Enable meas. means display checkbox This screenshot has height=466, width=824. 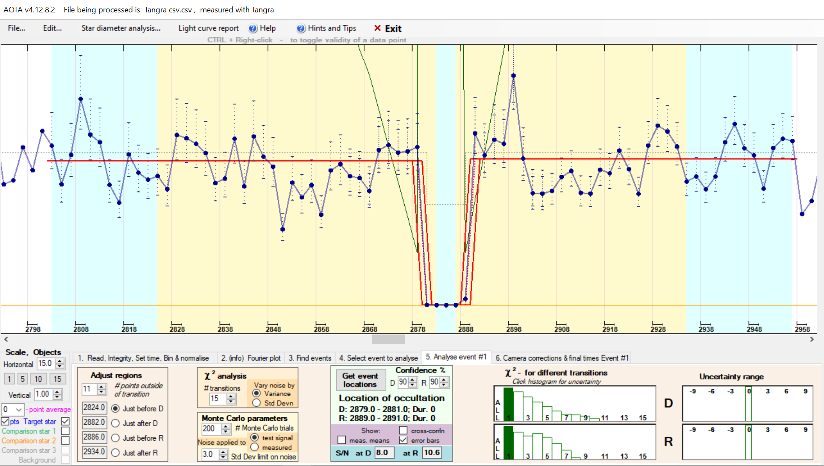(341, 440)
